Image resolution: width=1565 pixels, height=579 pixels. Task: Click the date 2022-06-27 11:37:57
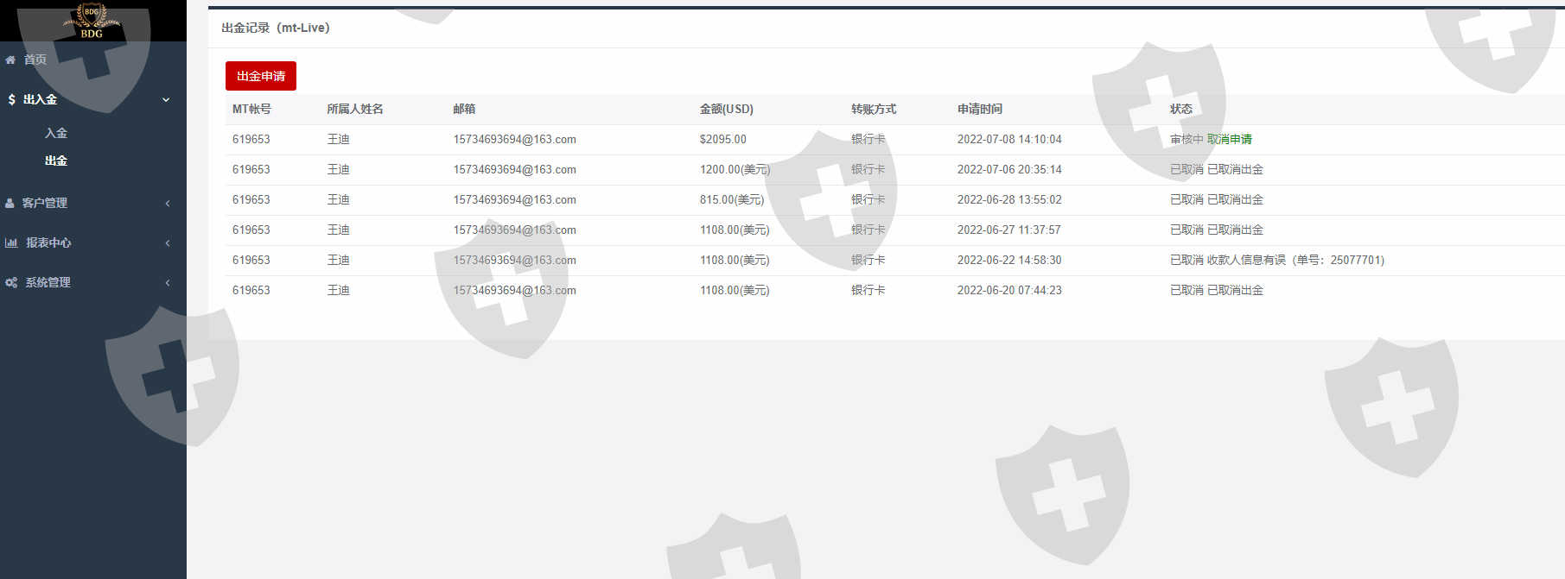tap(1009, 230)
